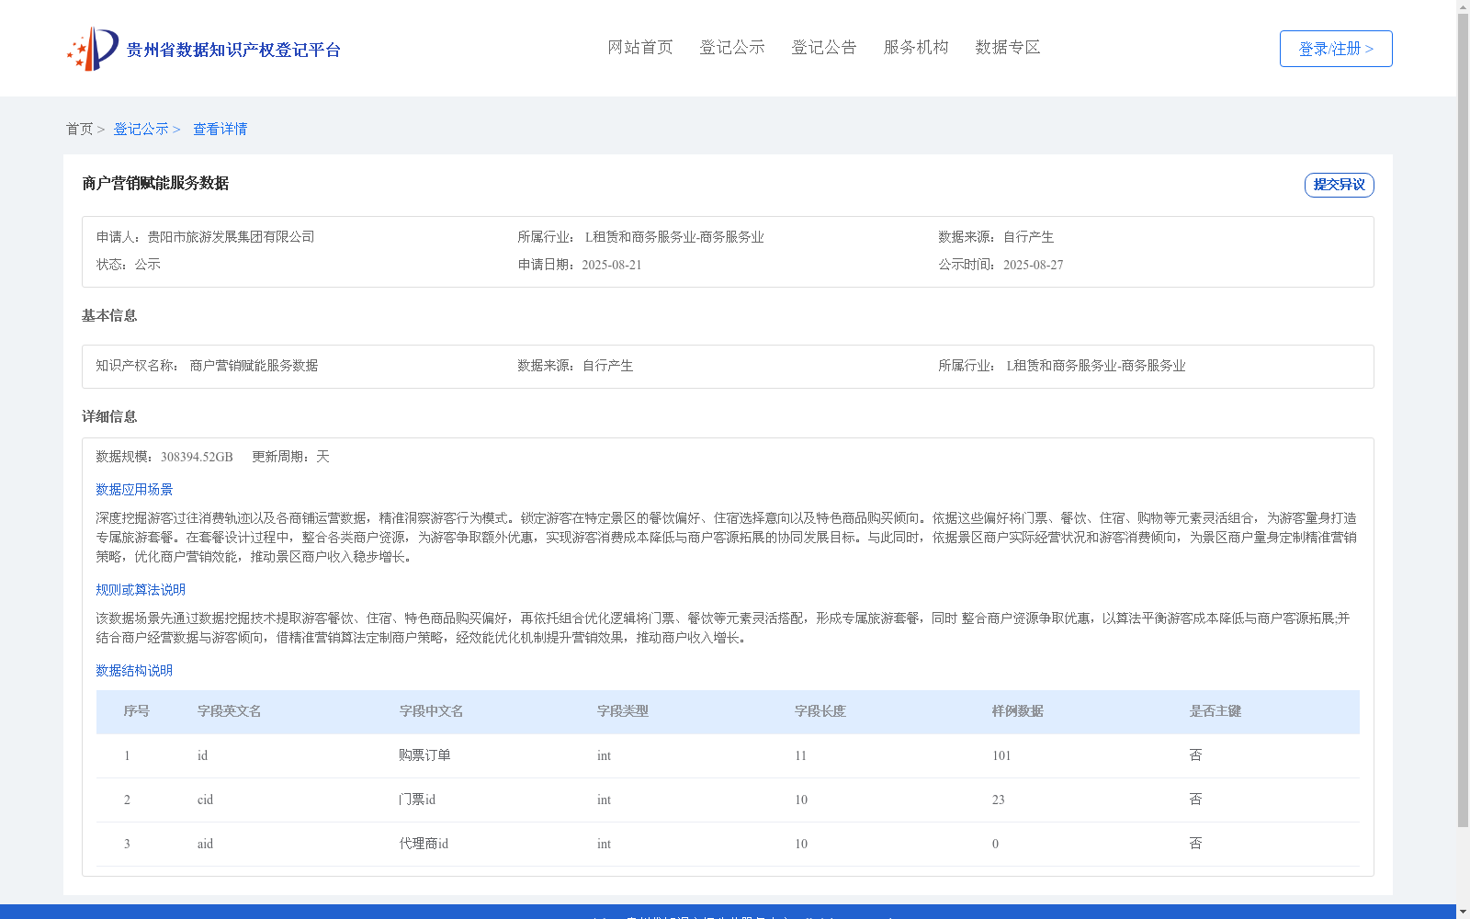This screenshot has width=1470, height=919.
Task: Click the cid field name cell
Action: tap(205, 800)
